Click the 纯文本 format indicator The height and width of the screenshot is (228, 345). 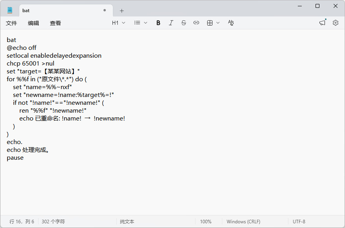point(127,222)
